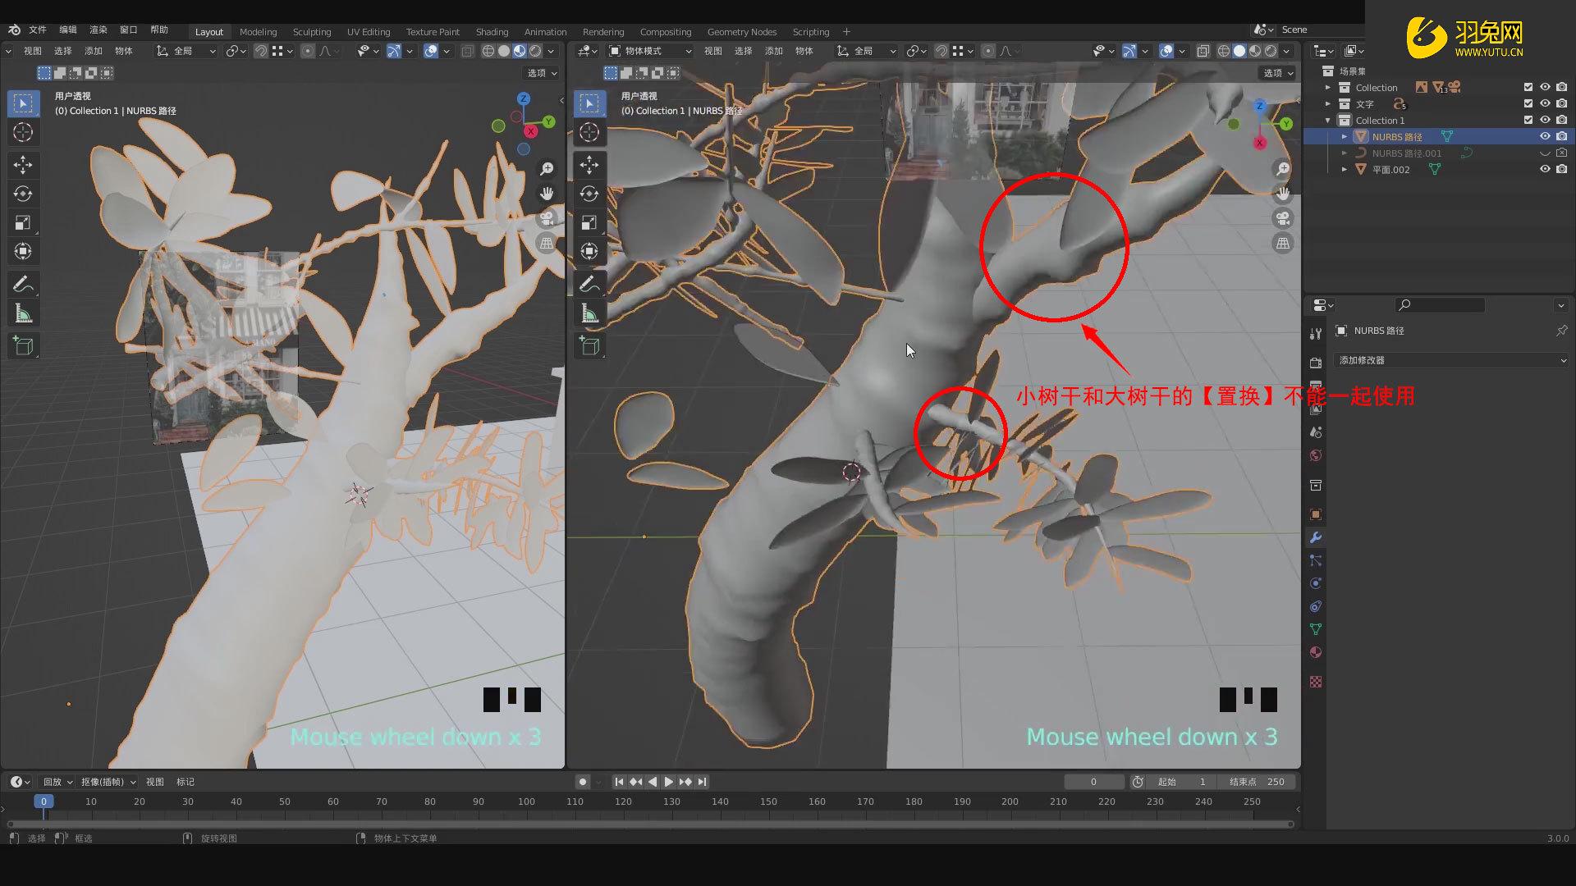Open the Material Properties sphere tab
The image size is (1576, 886).
[x=1316, y=652]
